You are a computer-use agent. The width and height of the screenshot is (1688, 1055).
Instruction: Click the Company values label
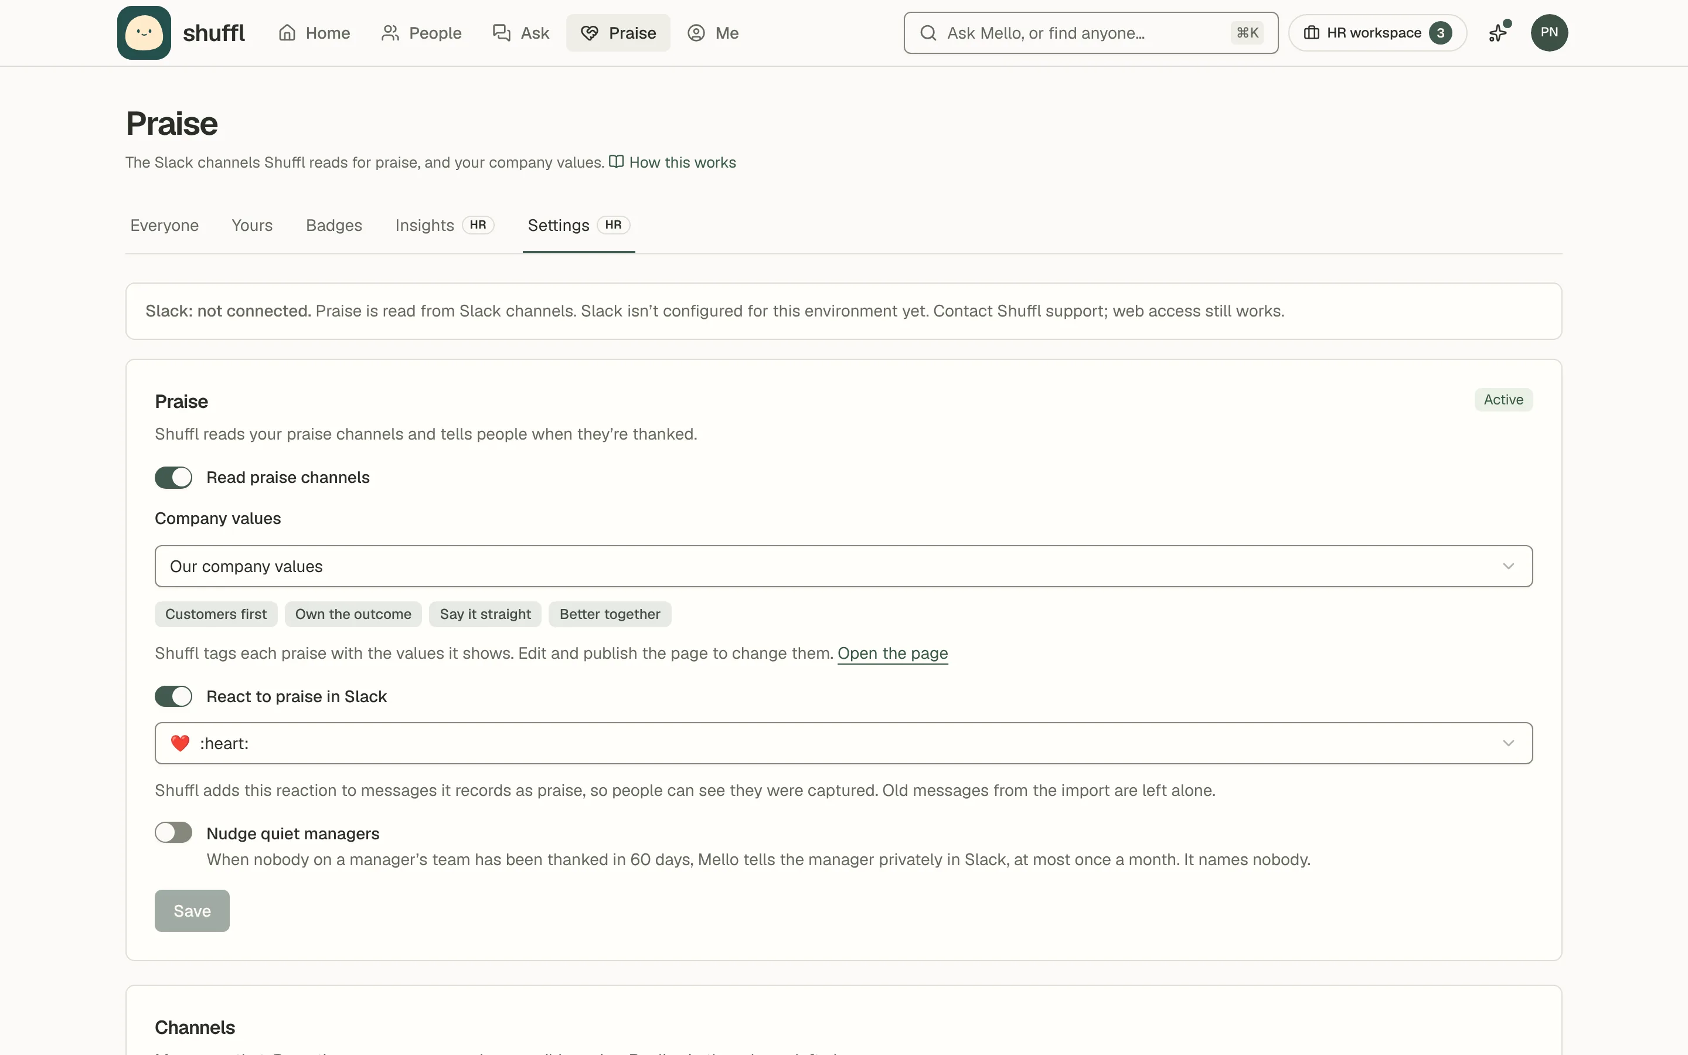(x=217, y=519)
